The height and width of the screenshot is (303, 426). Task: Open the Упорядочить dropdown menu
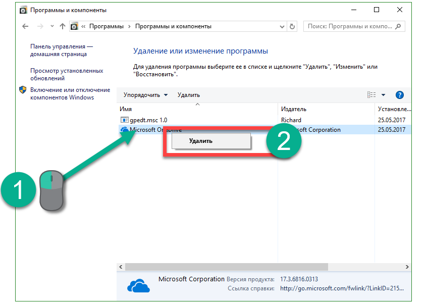click(145, 95)
